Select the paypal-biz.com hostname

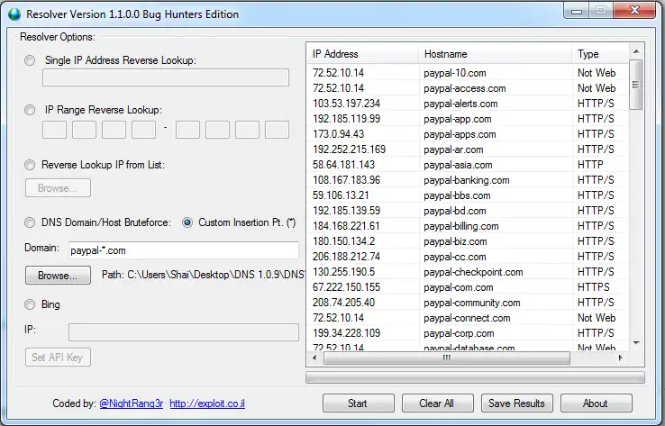point(455,240)
